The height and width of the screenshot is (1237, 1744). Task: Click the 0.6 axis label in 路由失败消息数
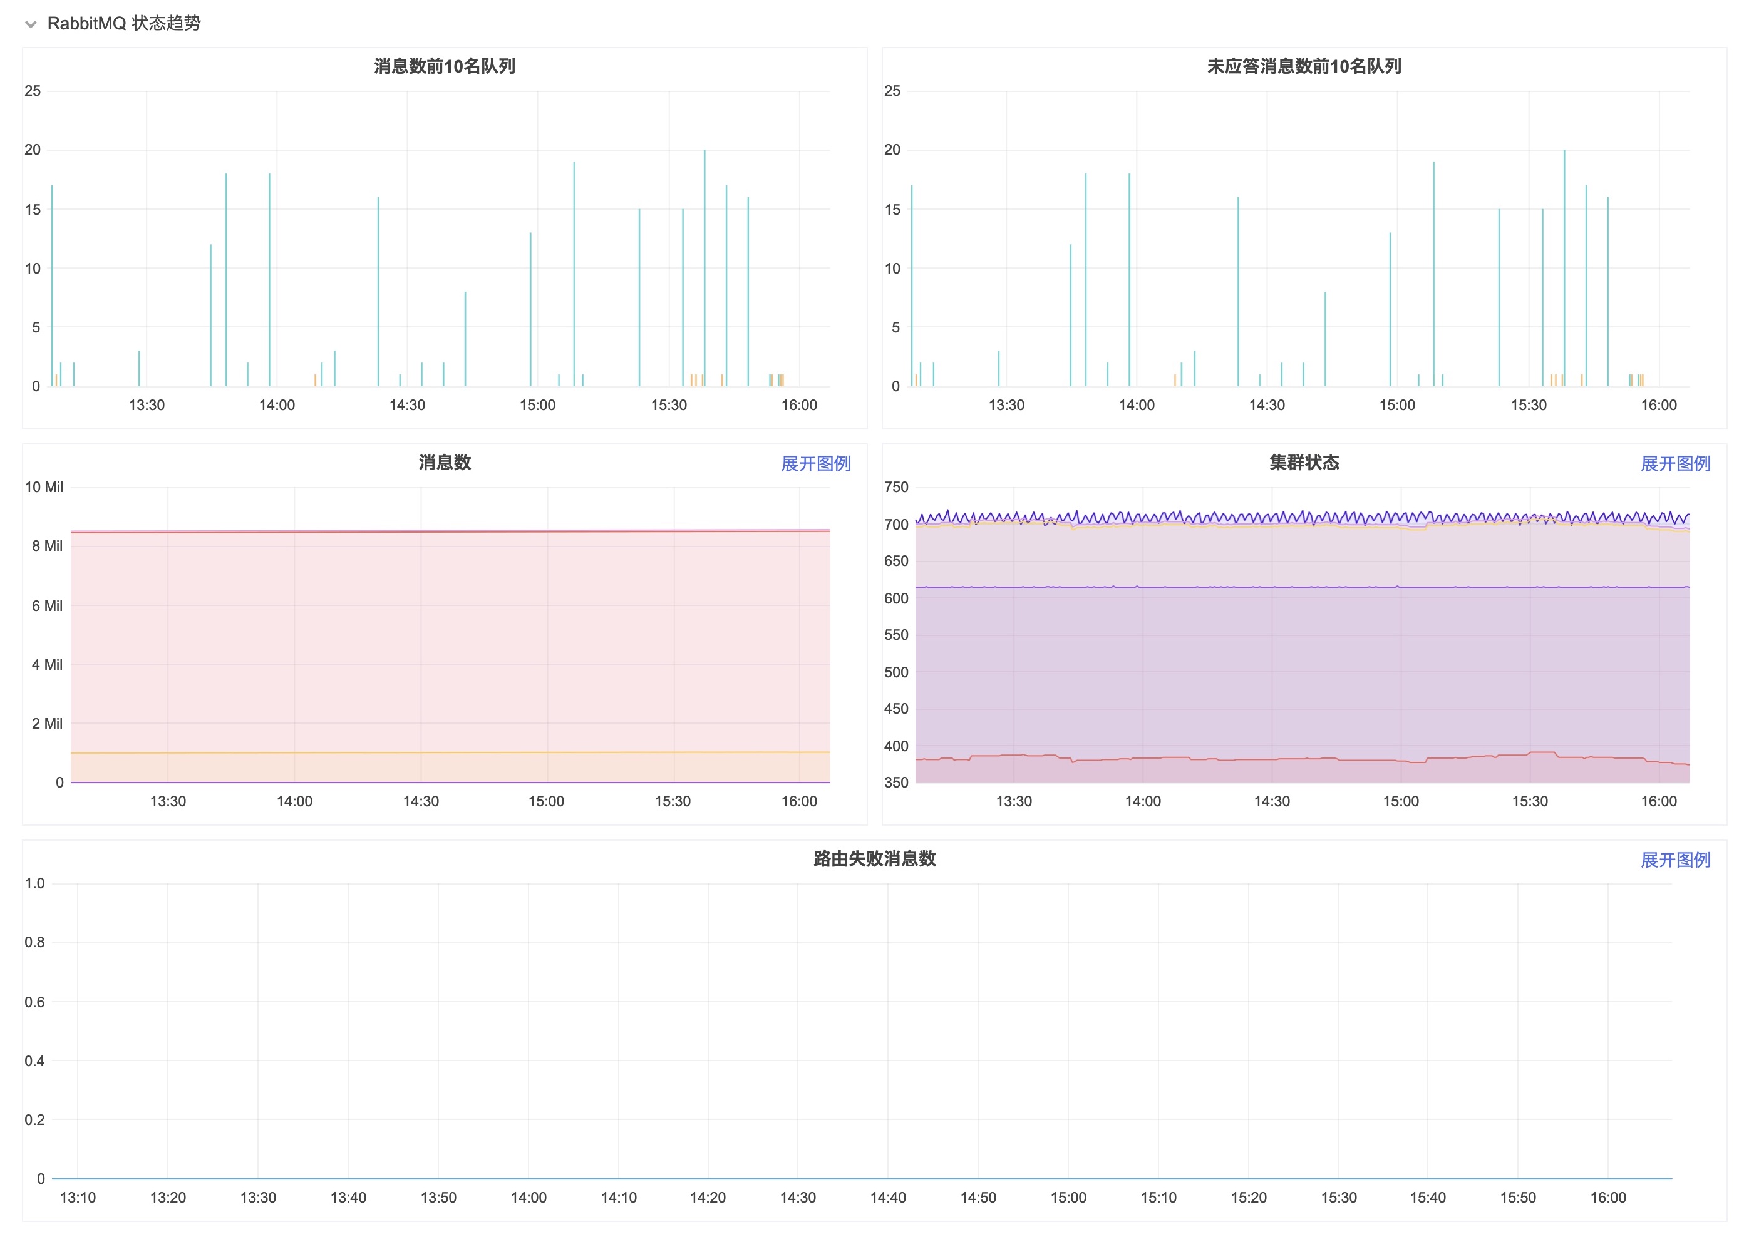34,1002
